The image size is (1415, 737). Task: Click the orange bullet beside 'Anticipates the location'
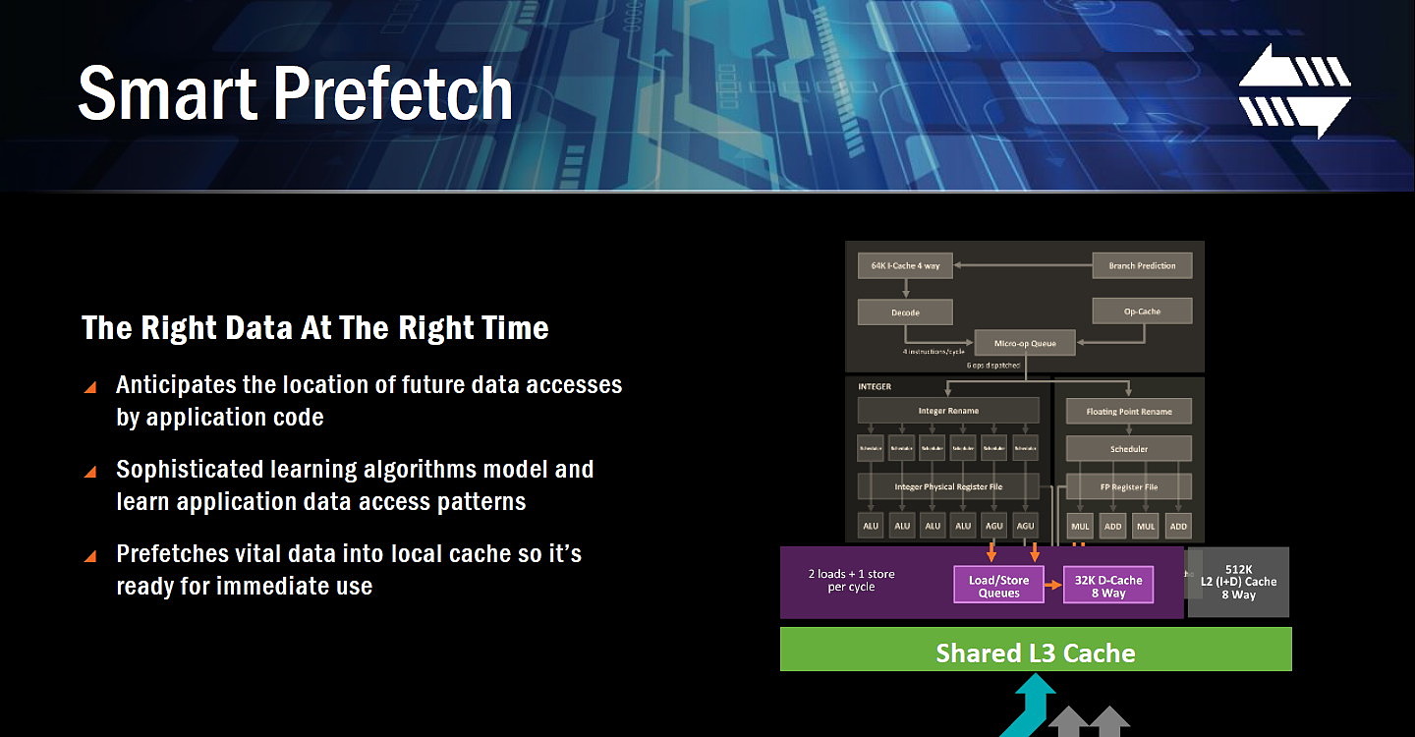coord(90,387)
